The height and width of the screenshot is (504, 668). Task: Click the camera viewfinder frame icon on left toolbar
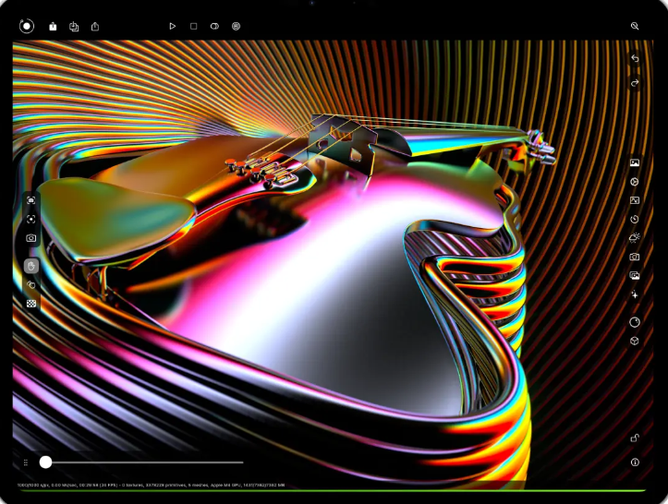(x=31, y=200)
